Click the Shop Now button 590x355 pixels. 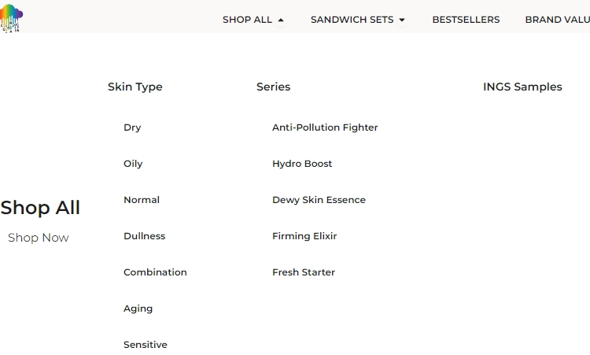click(x=39, y=238)
